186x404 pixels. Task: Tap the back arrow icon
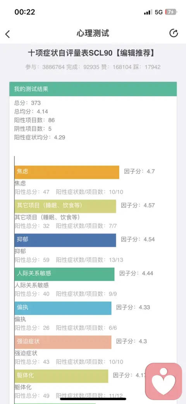[x=8, y=34]
